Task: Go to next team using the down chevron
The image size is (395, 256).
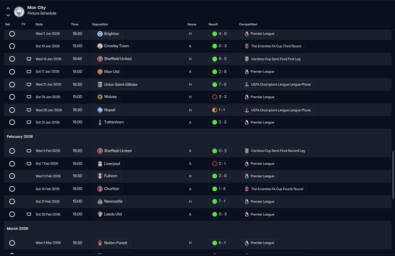Action: [x=8, y=15]
